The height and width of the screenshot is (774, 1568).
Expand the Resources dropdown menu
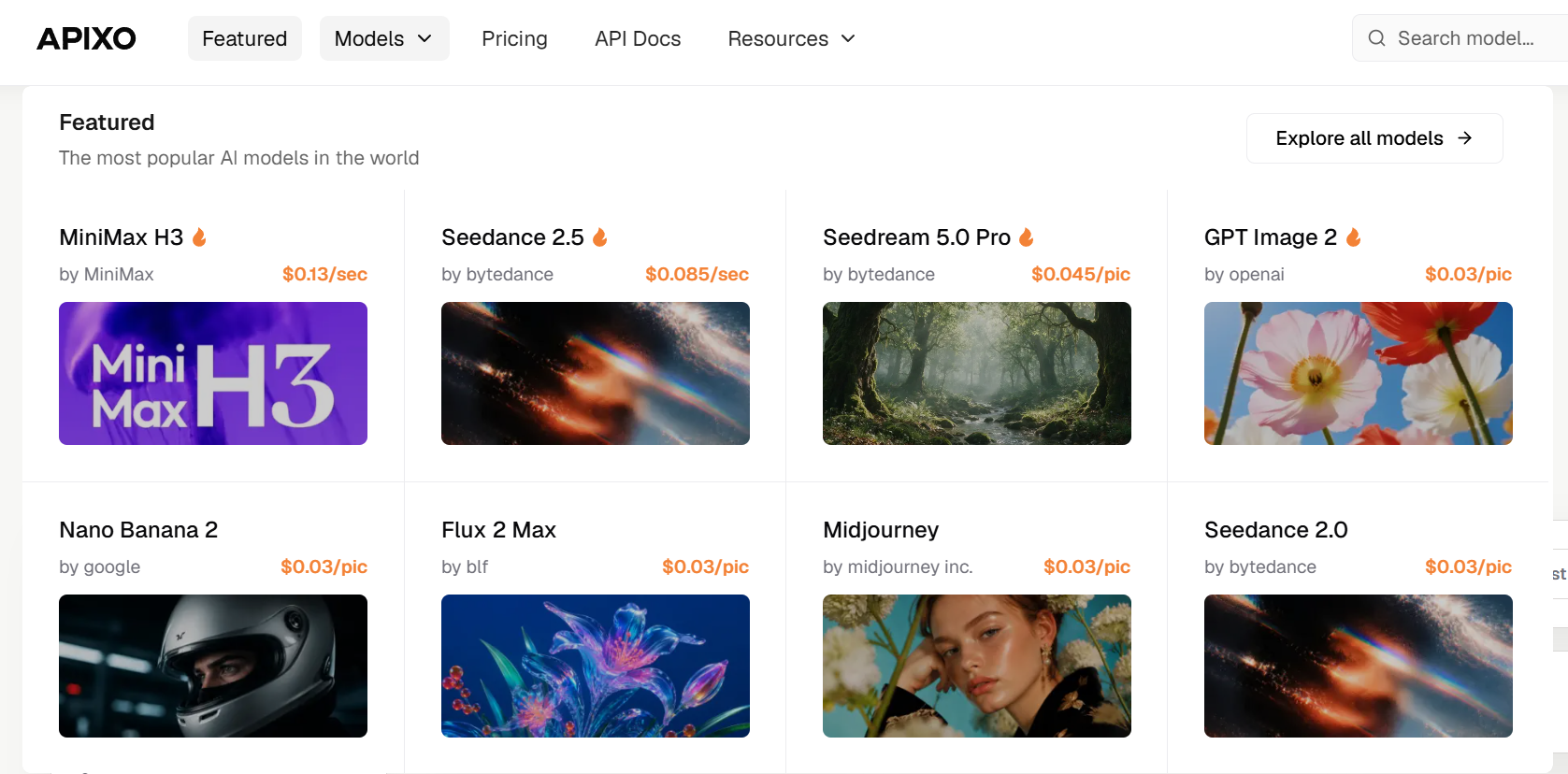(792, 38)
